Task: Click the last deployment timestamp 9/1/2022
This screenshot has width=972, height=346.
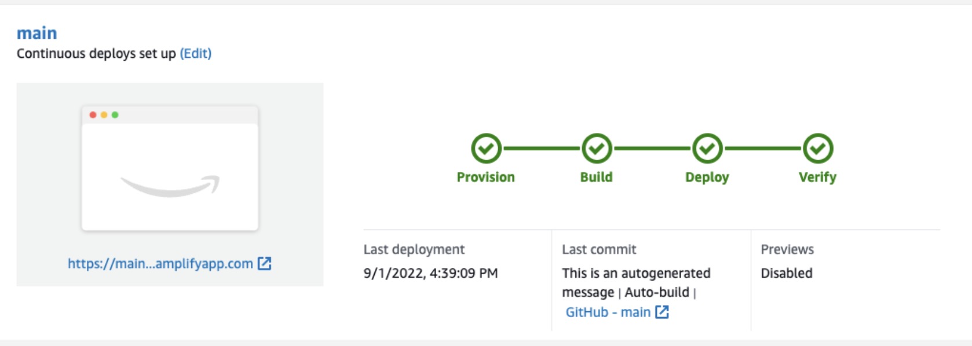Action: point(430,273)
